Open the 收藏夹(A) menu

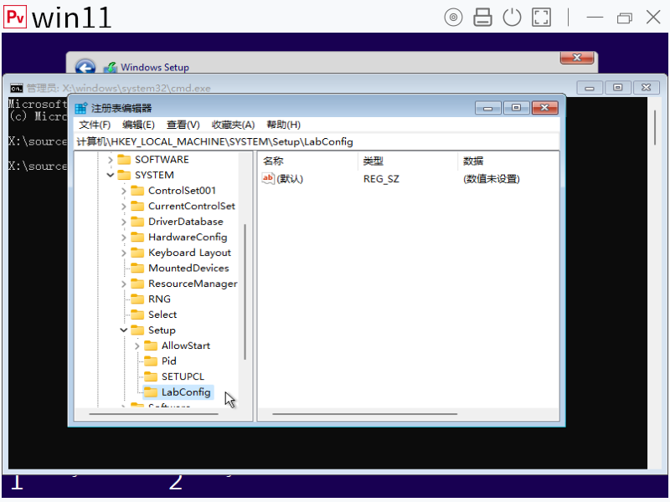(x=233, y=125)
